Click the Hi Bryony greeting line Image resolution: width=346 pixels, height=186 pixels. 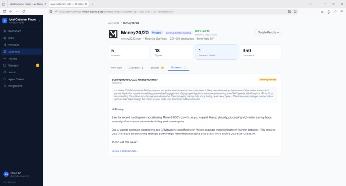(x=118, y=110)
